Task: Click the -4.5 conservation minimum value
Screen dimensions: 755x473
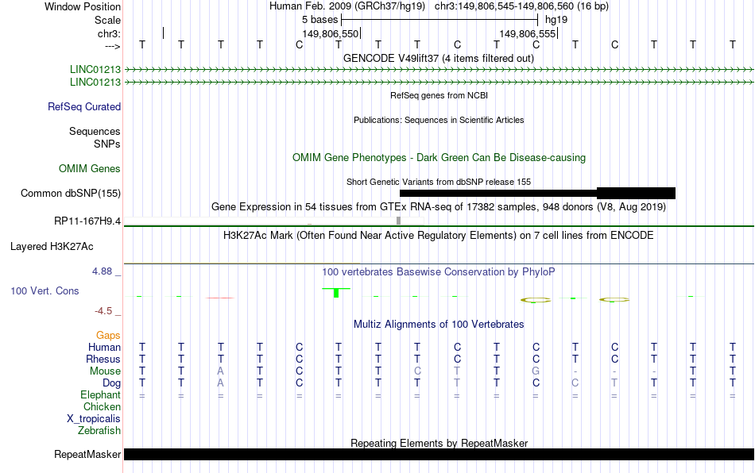Action: 103,311
